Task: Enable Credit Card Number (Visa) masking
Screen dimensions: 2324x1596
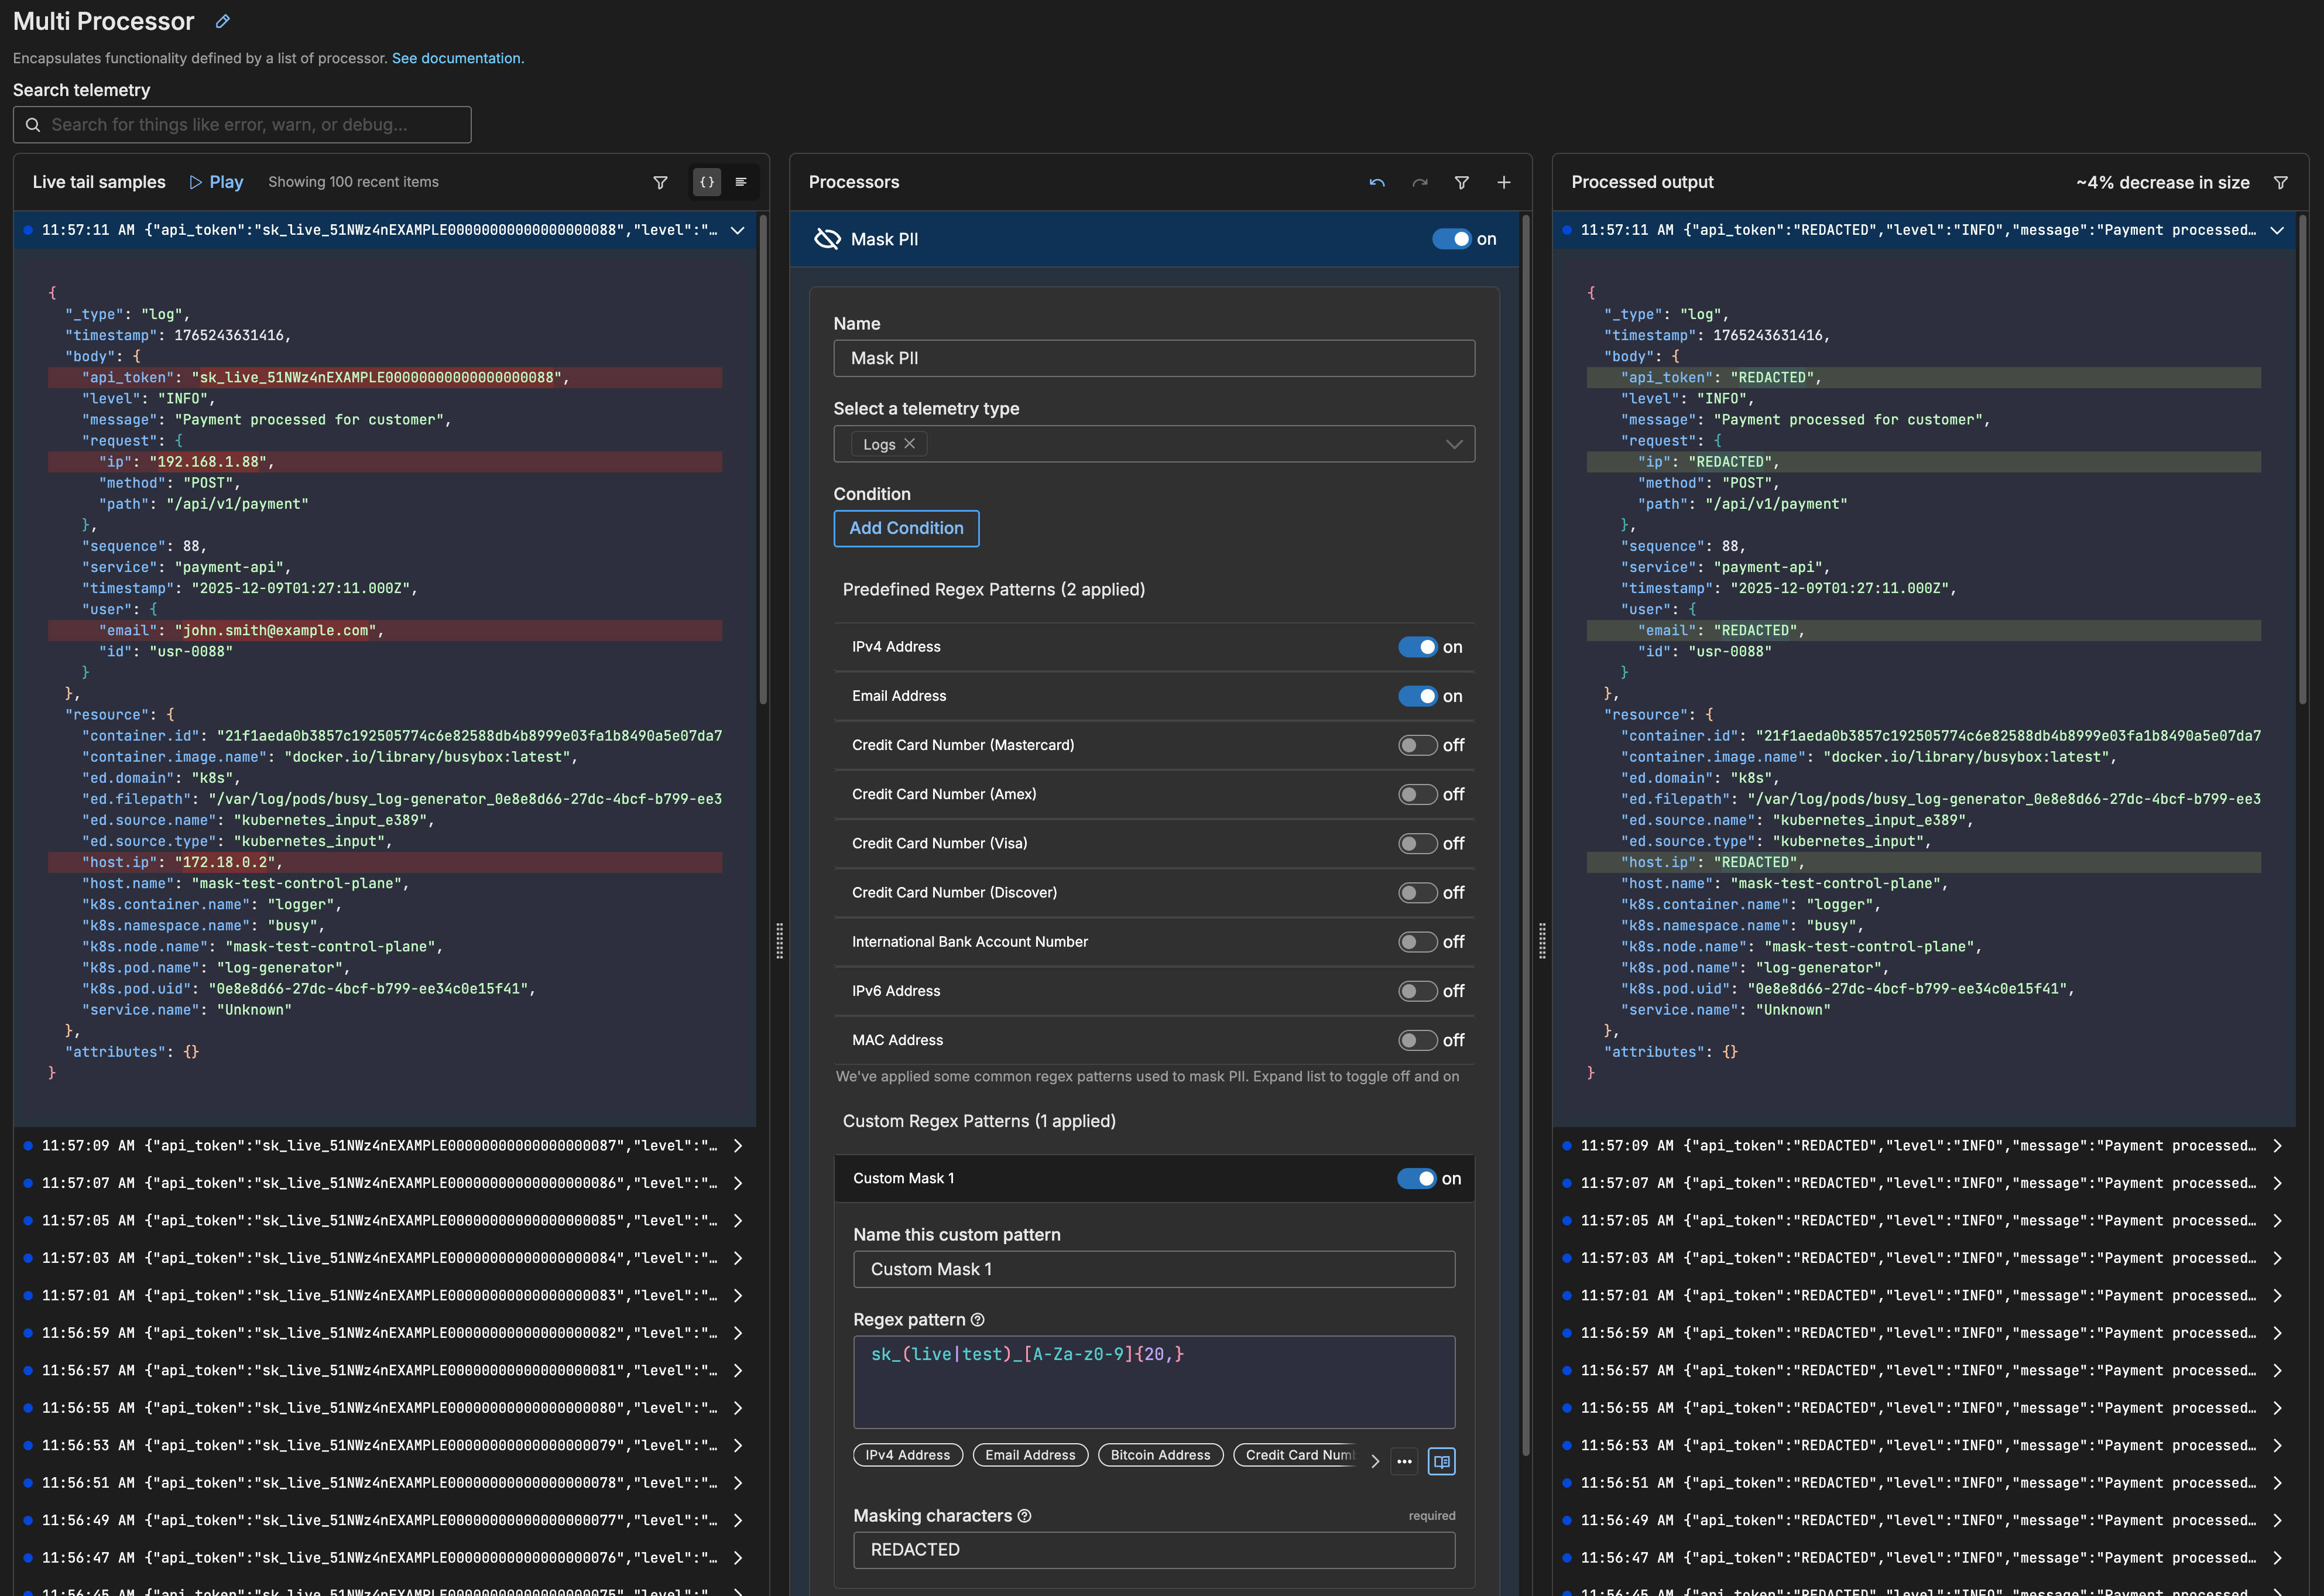Action: tap(1417, 844)
